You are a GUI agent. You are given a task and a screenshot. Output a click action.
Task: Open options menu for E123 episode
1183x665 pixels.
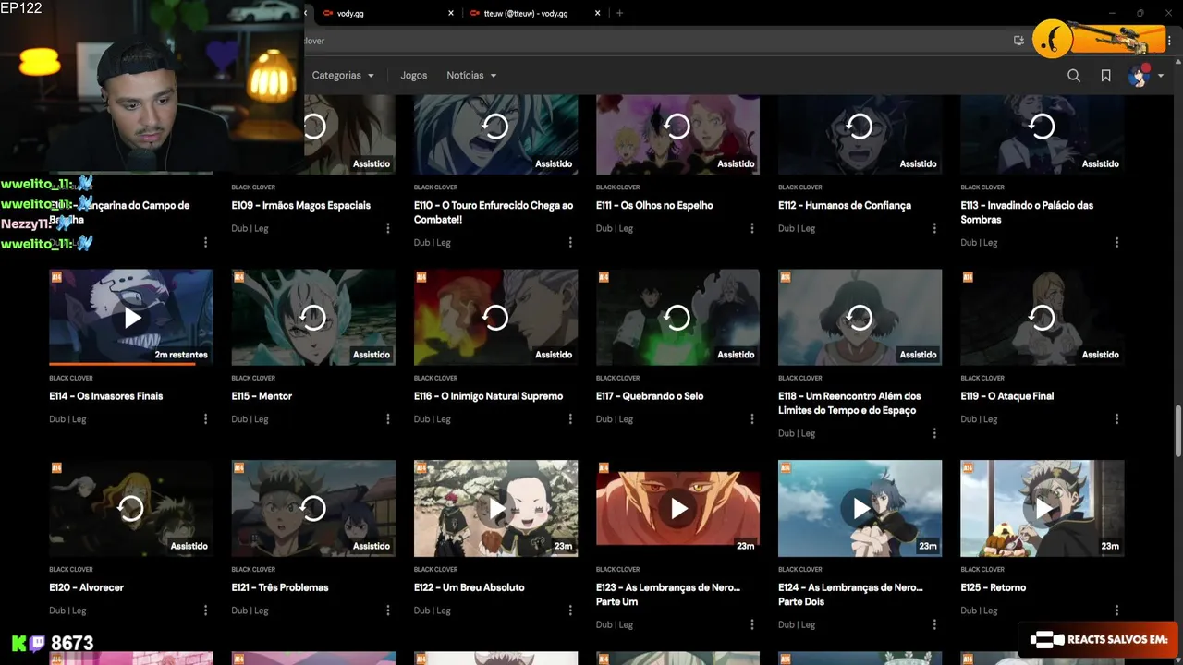752,624
